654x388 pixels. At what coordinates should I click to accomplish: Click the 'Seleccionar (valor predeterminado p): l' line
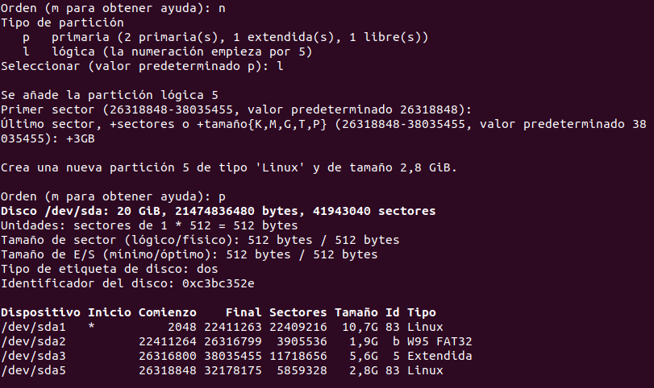pos(142,66)
